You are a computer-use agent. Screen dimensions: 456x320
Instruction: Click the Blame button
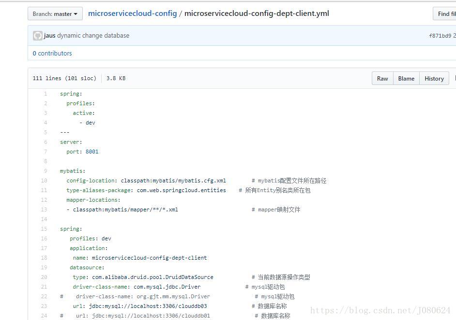(x=406, y=79)
